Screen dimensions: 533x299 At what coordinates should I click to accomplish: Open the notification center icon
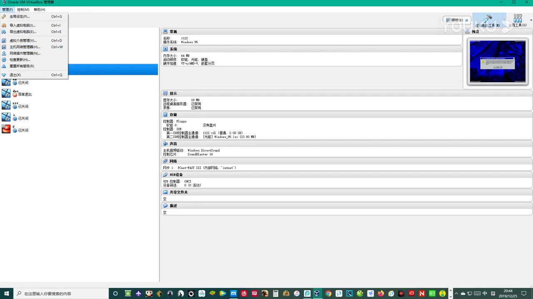(524, 294)
